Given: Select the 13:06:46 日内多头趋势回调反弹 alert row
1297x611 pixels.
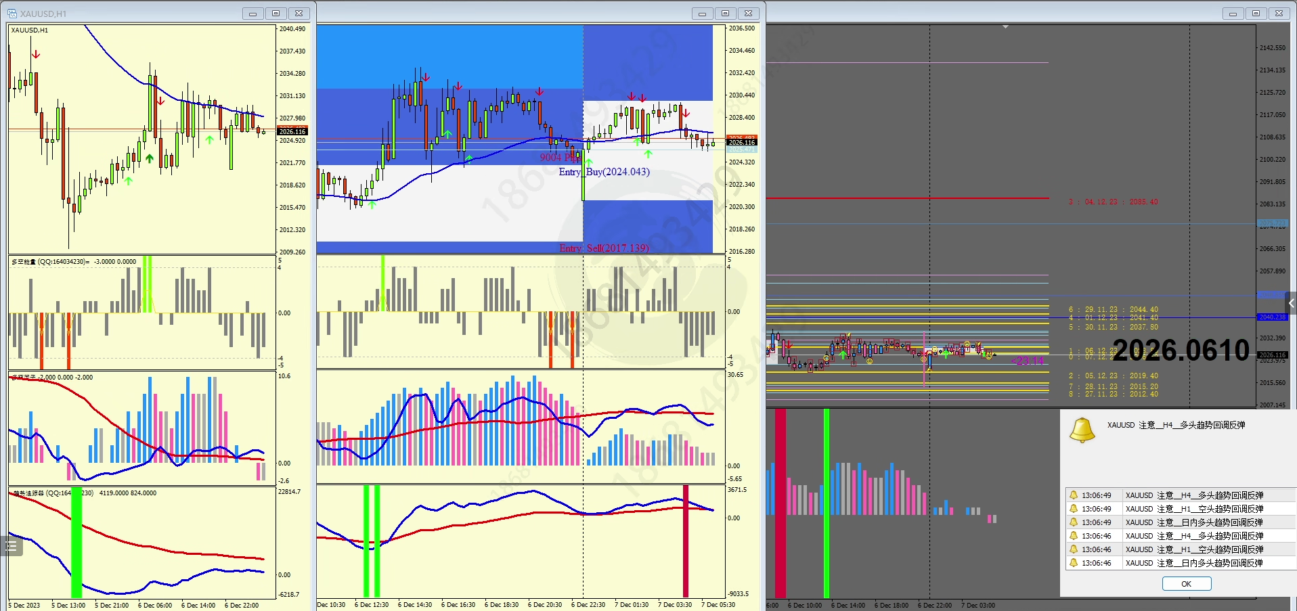Looking at the screenshot, I should click(x=1181, y=563).
